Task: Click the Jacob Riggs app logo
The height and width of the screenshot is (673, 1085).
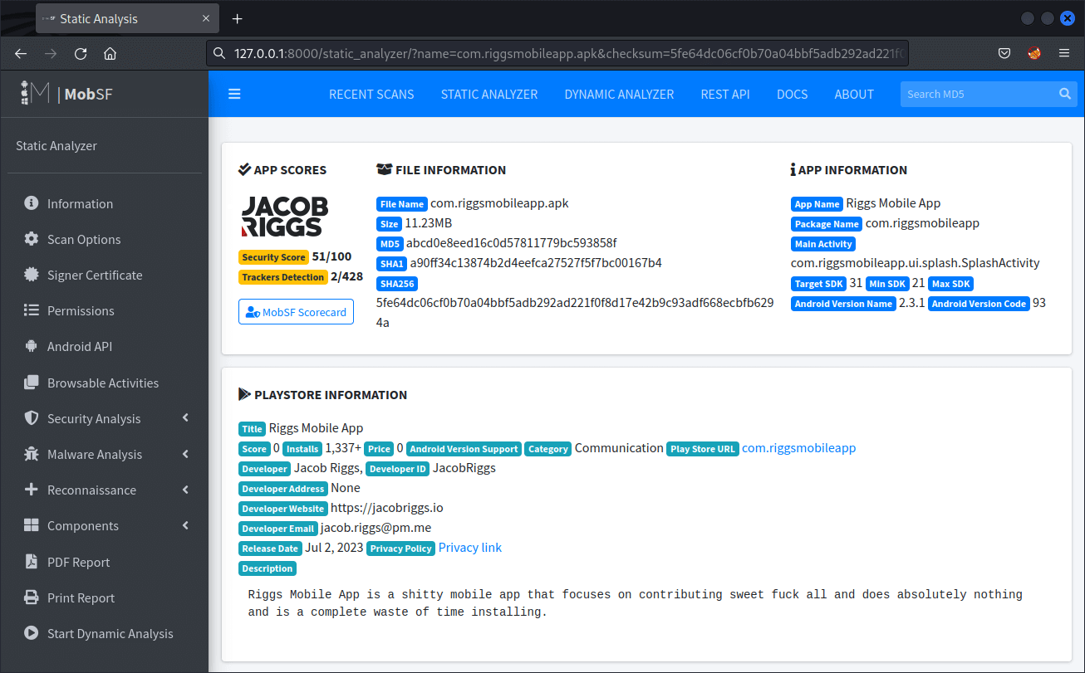Action: (284, 217)
